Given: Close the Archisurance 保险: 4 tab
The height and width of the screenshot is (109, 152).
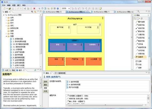Looking at the screenshot, I should pos(87,12).
